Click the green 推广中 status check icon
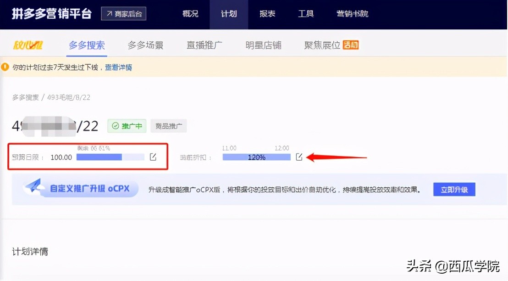 point(116,125)
